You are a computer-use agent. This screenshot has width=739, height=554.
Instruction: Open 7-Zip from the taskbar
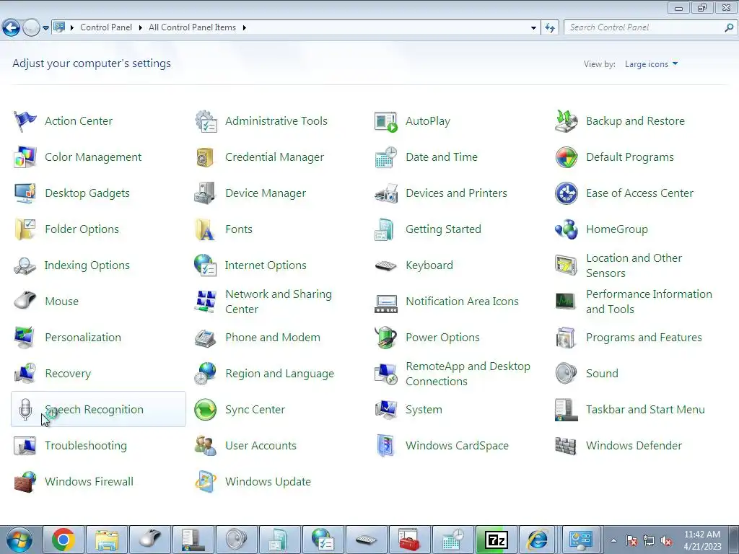(497, 540)
